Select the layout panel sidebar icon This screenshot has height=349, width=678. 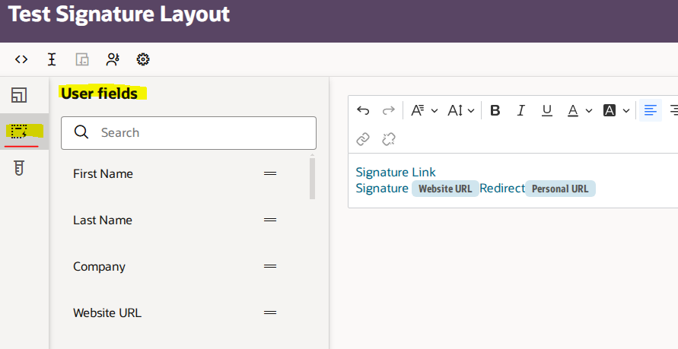tap(19, 95)
